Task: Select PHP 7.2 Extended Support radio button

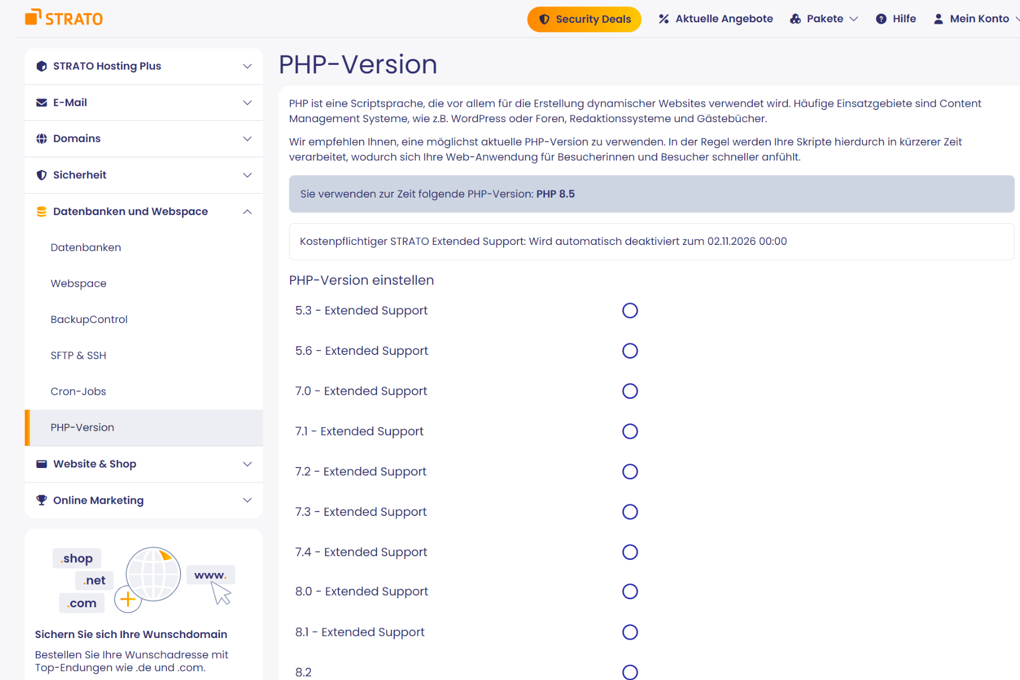Action: [x=630, y=472]
